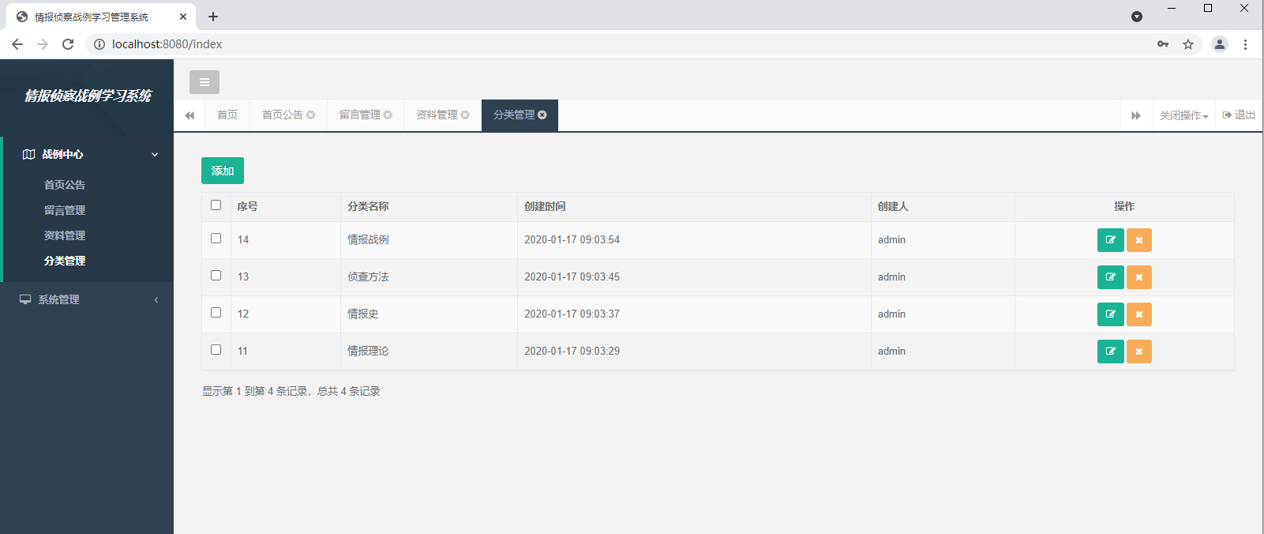The width and height of the screenshot is (1264, 534).
Task: Edit the 情报理论 category row
Action: point(1111,352)
